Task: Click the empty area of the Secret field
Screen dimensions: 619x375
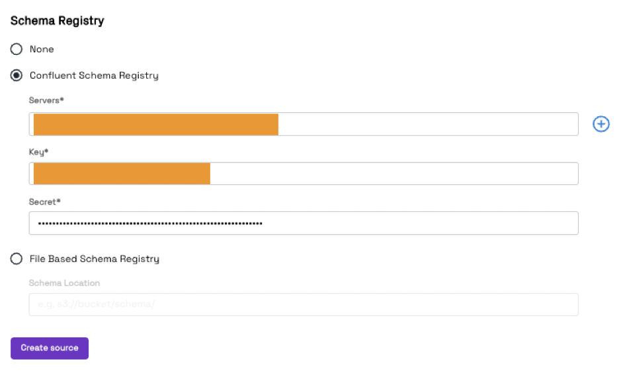Action: click(420, 223)
